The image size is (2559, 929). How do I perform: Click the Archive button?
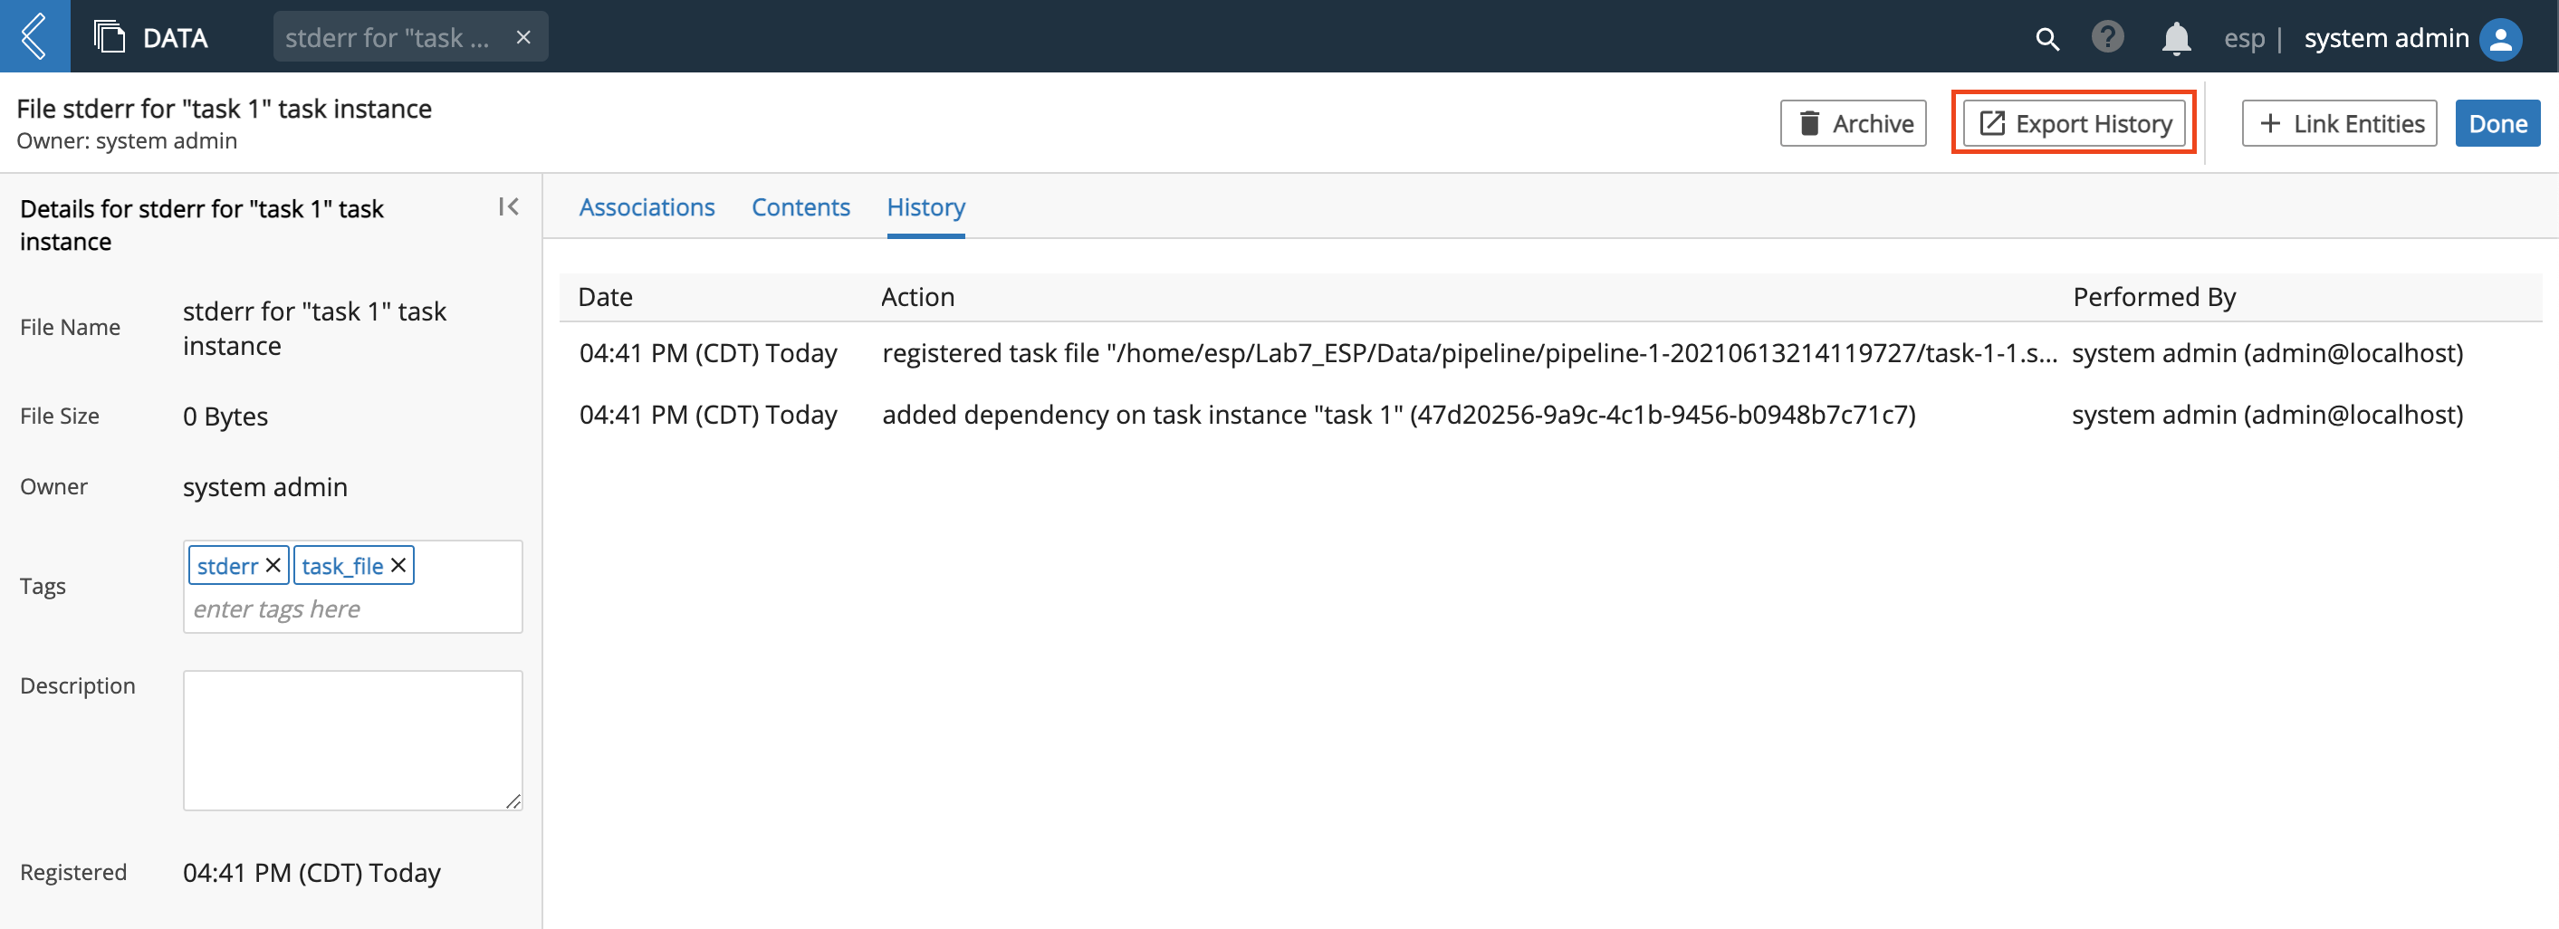[x=1853, y=123]
